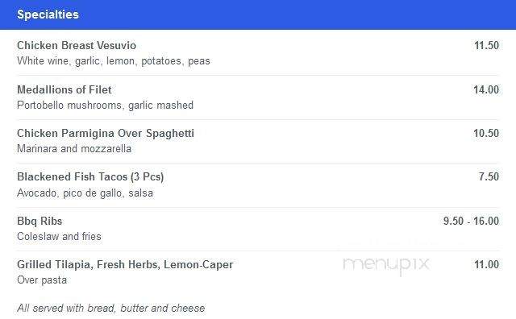Select the Chicken Breast Vesuvio item
The height and width of the screenshot is (319, 516).
point(77,45)
